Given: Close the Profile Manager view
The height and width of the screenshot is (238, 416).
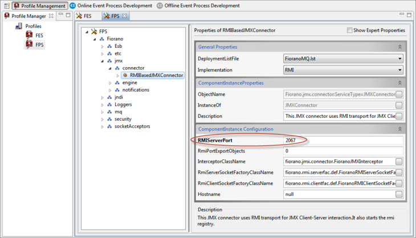Looking at the screenshot, I should click(51, 16).
